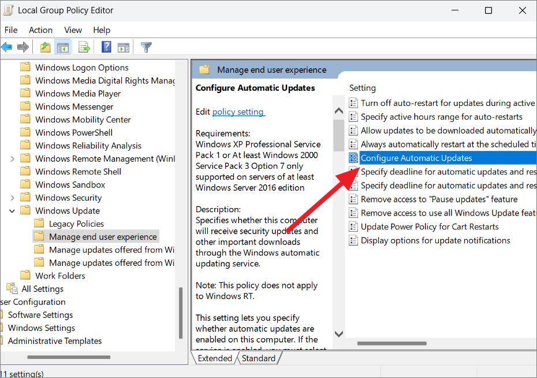The image size is (537, 378).
Task: Click the Setting column header
Action: [363, 88]
